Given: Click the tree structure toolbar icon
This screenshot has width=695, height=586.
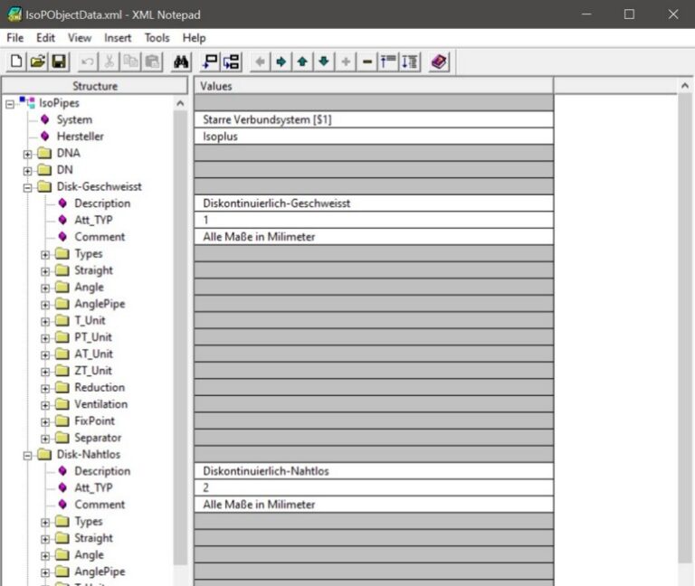Looking at the screenshot, I should [x=232, y=61].
